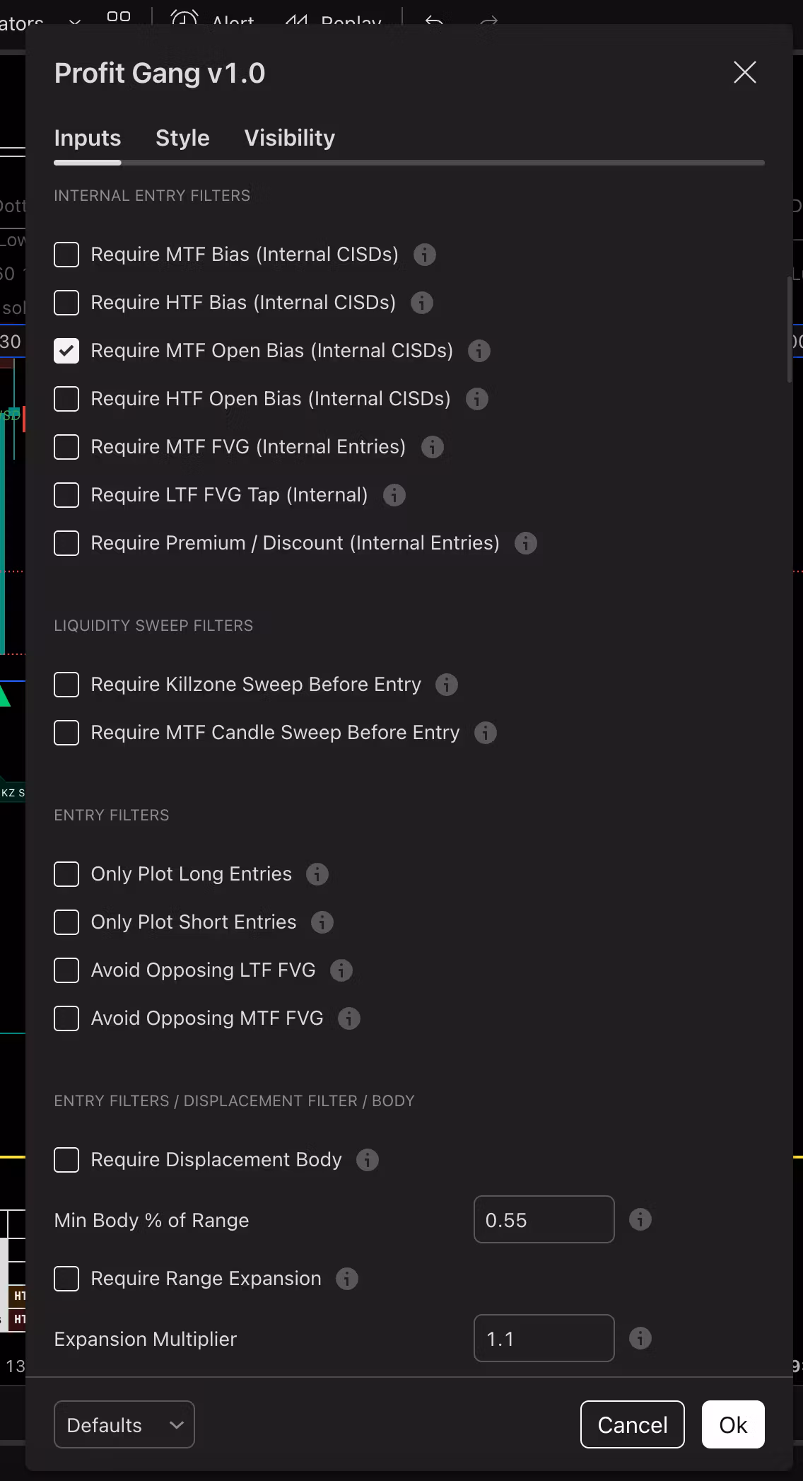Click info icon beside Require Premium / Discount
The height and width of the screenshot is (1481, 803).
(x=526, y=543)
